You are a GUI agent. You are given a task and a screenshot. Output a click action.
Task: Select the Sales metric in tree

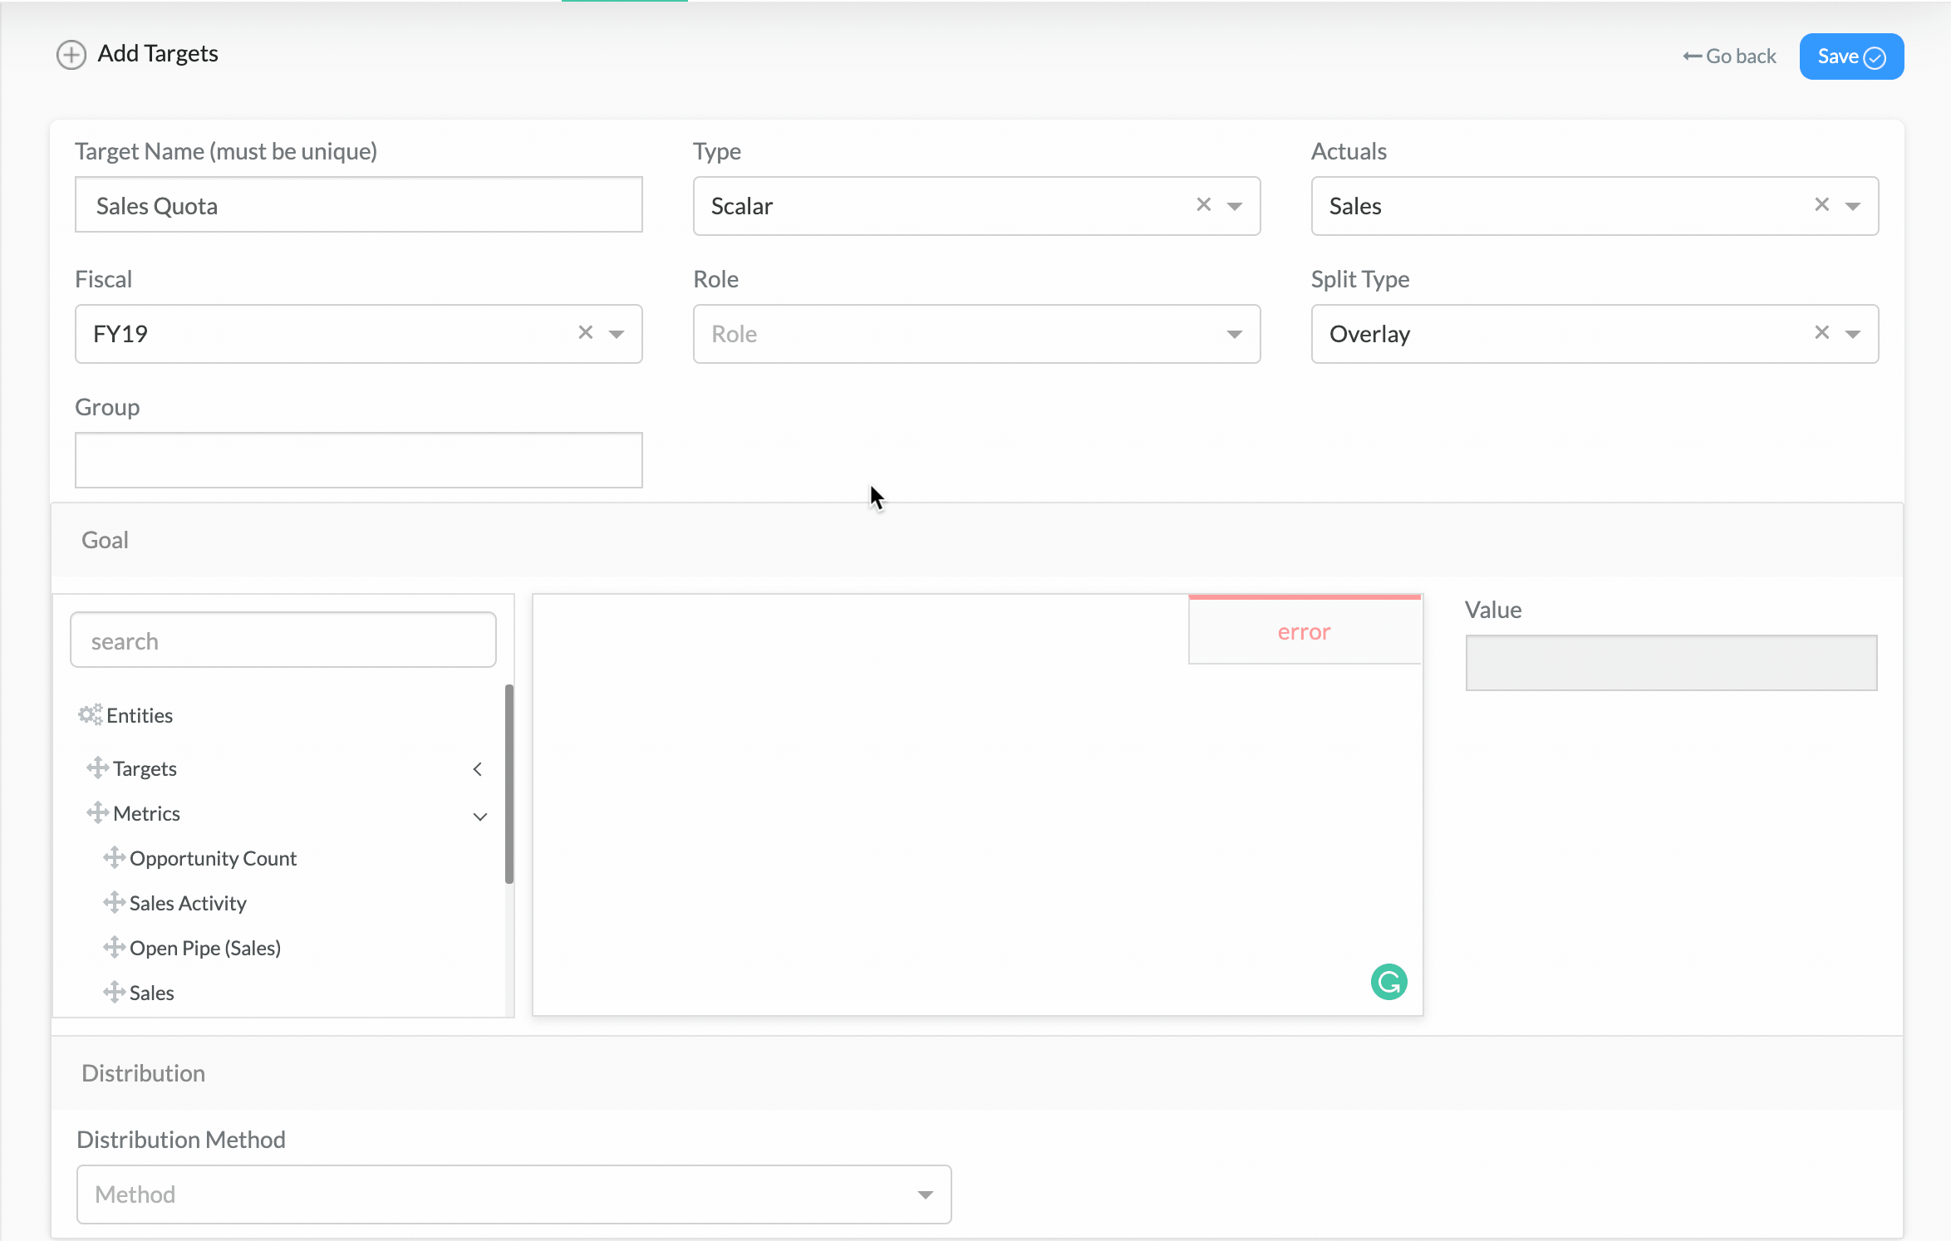pyautogui.click(x=151, y=993)
